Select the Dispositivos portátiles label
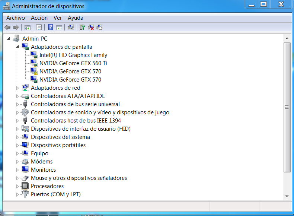Screen dimensions: 294x216 (58, 145)
